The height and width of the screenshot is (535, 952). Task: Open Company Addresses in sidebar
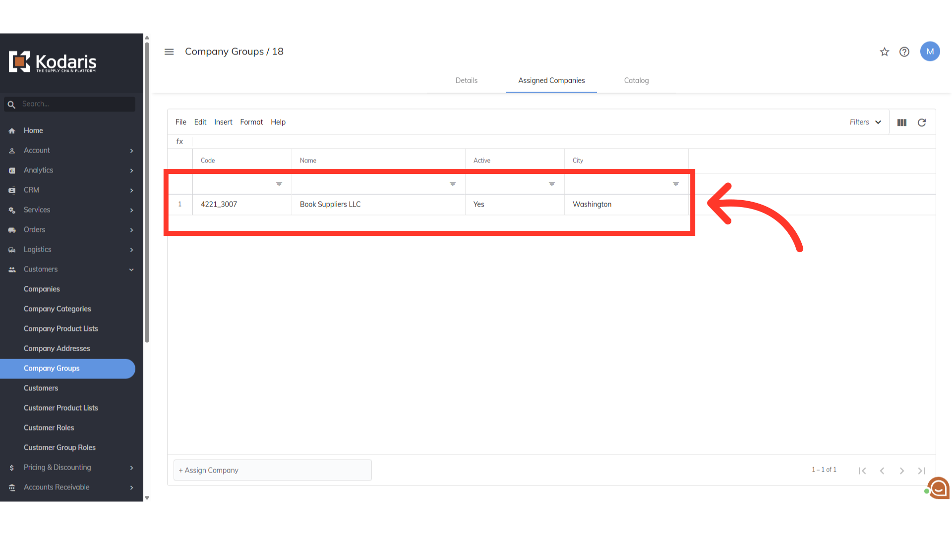pos(57,348)
